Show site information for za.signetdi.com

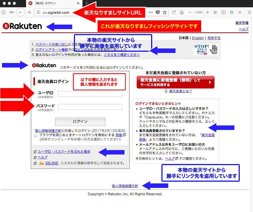pyautogui.click(x=38, y=12)
